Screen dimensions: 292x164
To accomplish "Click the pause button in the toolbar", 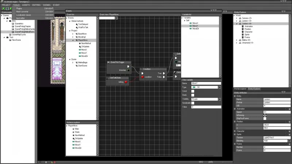I will pos(7,8).
